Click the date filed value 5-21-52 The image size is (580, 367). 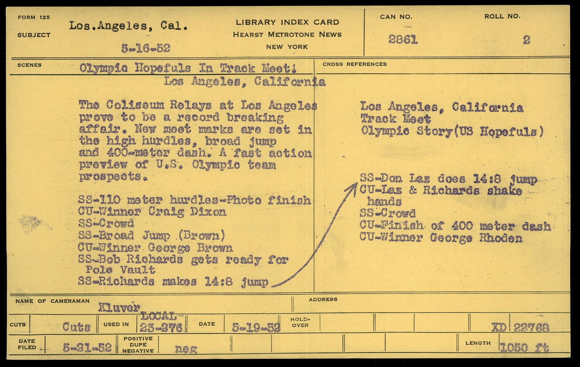pyautogui.click(x=87, y=348)
